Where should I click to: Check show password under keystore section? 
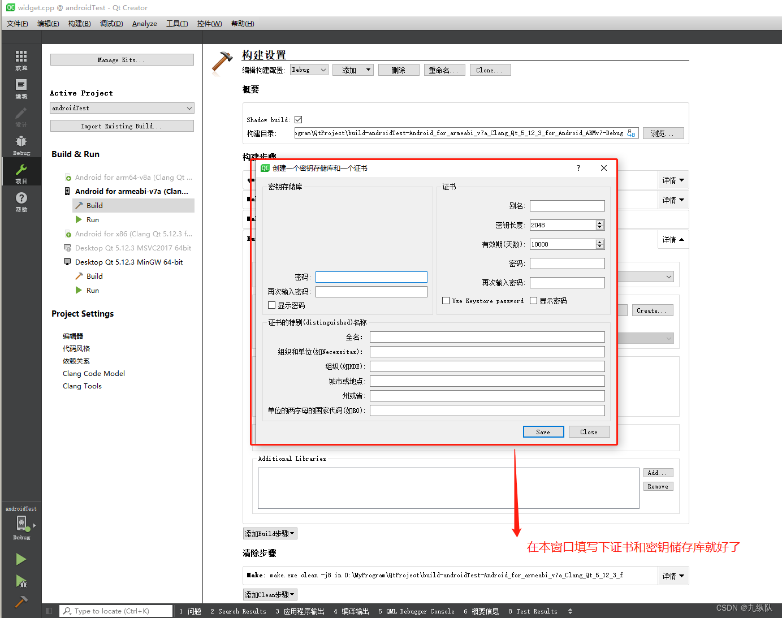click(272, 305)
